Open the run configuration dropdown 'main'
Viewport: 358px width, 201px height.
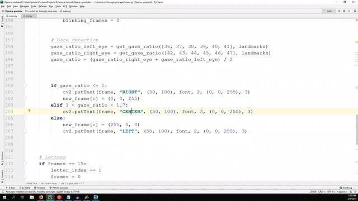pyautogui.click(x=329, y=11)
